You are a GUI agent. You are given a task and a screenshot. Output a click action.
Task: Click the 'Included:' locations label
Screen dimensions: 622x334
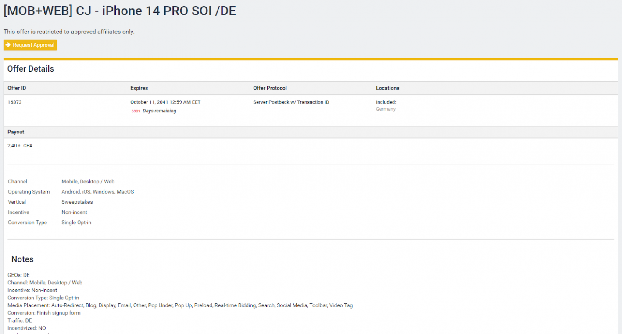[386, 102]
